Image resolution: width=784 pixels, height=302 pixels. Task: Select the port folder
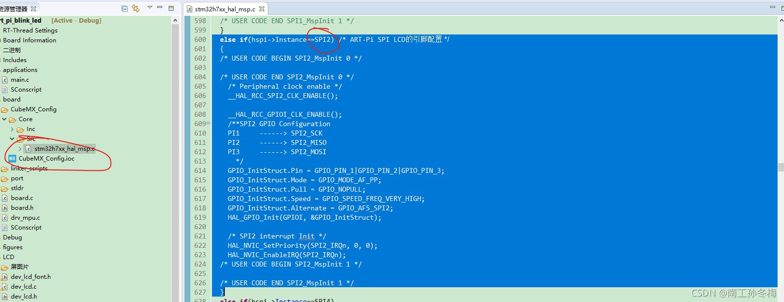pos(17,178)
